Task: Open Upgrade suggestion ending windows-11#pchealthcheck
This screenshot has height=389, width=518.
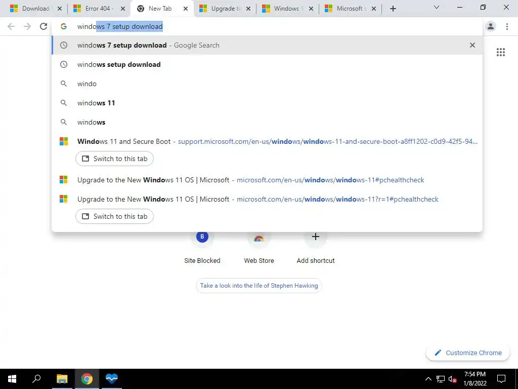Action: tap(267, 180)
